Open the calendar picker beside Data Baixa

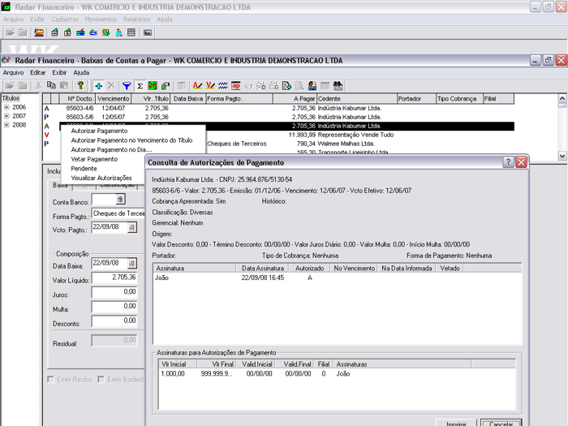pyautogui.click(x=132, y=263)
